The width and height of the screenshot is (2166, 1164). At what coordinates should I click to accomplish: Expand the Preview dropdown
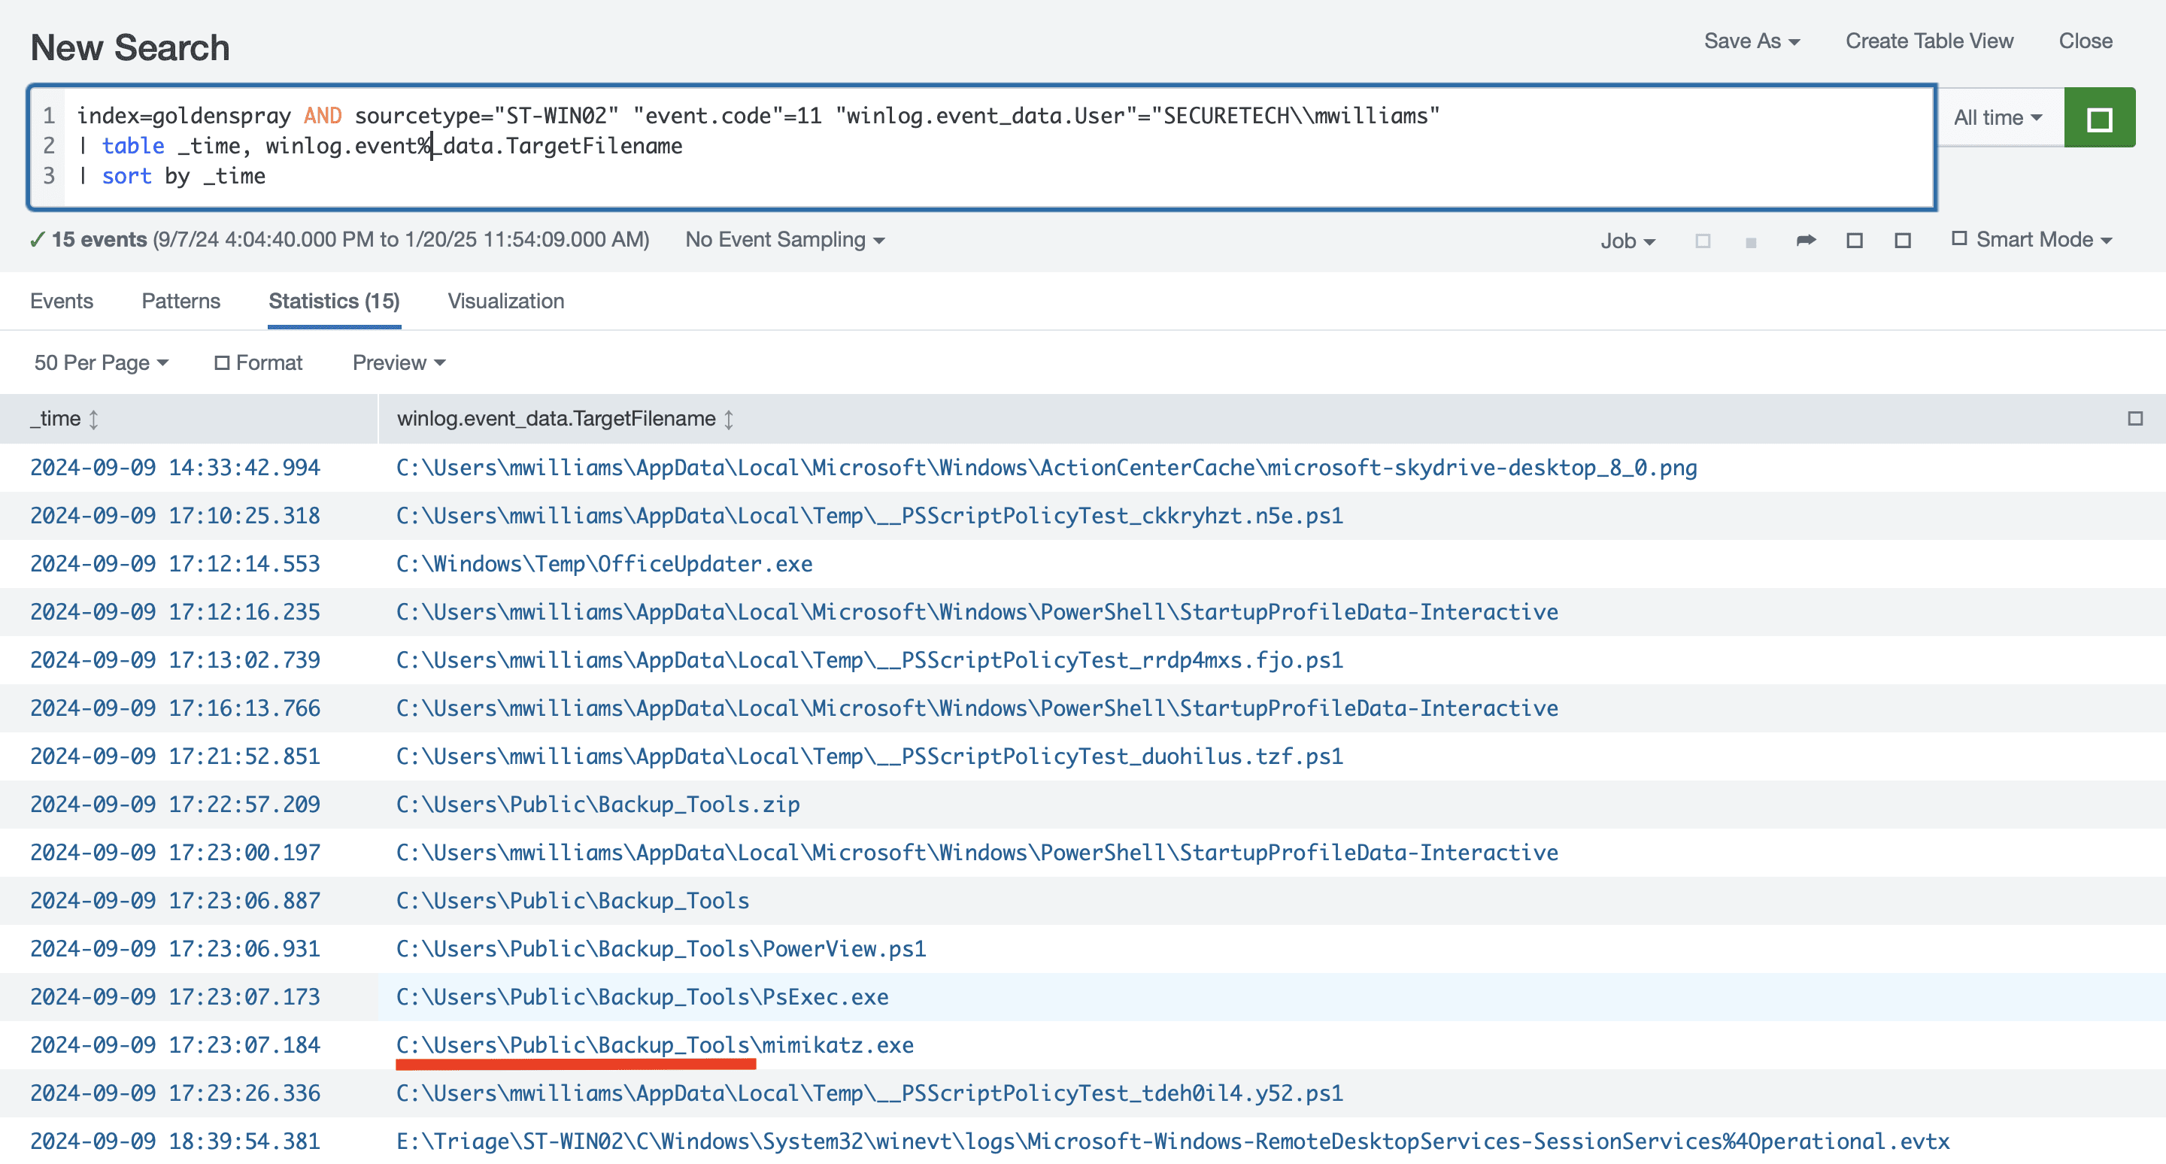(399, 362)
